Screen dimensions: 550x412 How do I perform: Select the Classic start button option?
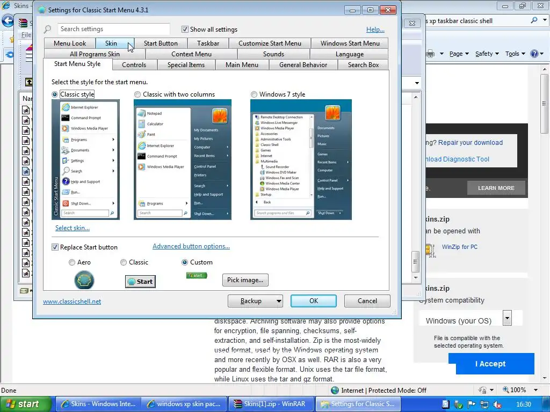click(124, 262)
